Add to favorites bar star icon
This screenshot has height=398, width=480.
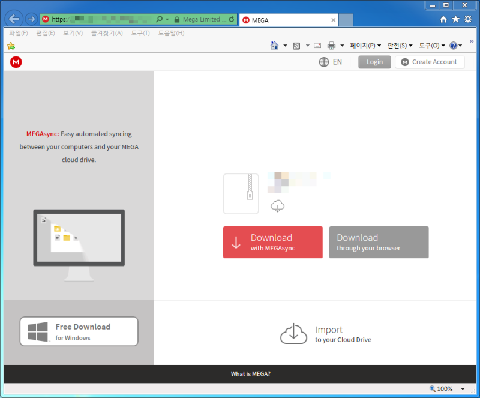click(x=11, y=46)
